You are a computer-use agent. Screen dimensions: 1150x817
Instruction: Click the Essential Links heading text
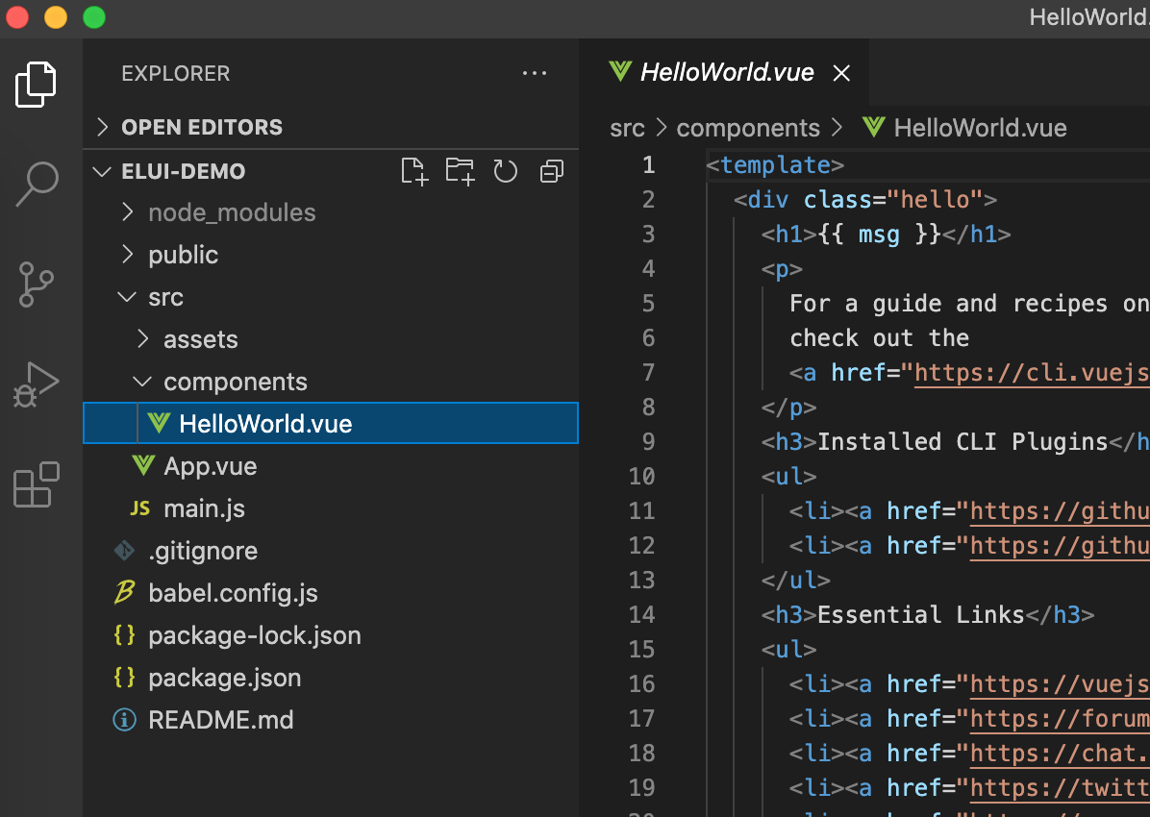[920, 614]
